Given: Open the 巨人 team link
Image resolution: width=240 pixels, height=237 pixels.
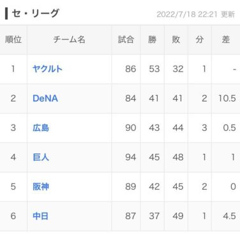Looking at the screenshot, I should [x=41, y=157].
